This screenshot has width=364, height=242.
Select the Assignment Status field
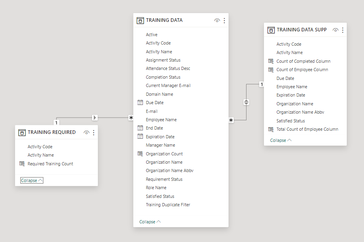point(163,60)
